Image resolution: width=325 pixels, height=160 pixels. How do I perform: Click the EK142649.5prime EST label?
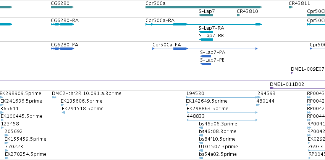[207, 101]
